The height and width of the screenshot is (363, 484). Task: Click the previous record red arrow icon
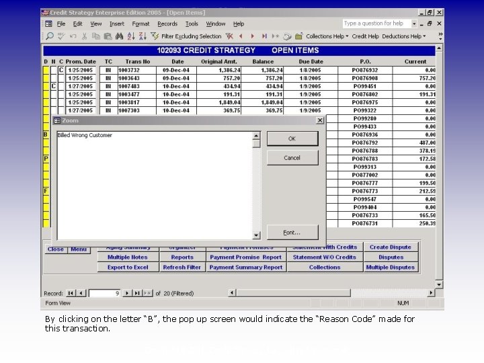click(241, 36)
